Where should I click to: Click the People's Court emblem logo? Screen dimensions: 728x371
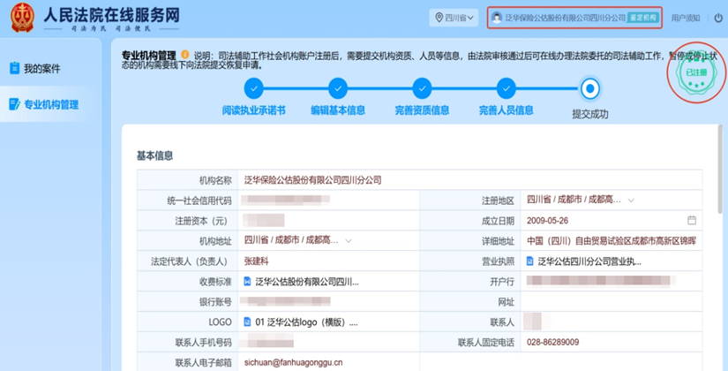tap(22, 18)
